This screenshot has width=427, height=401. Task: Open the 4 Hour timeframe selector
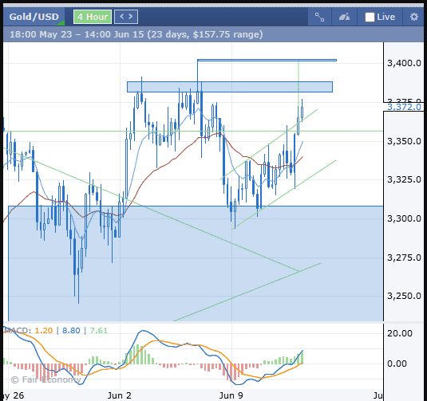click(x=93, y=17)
